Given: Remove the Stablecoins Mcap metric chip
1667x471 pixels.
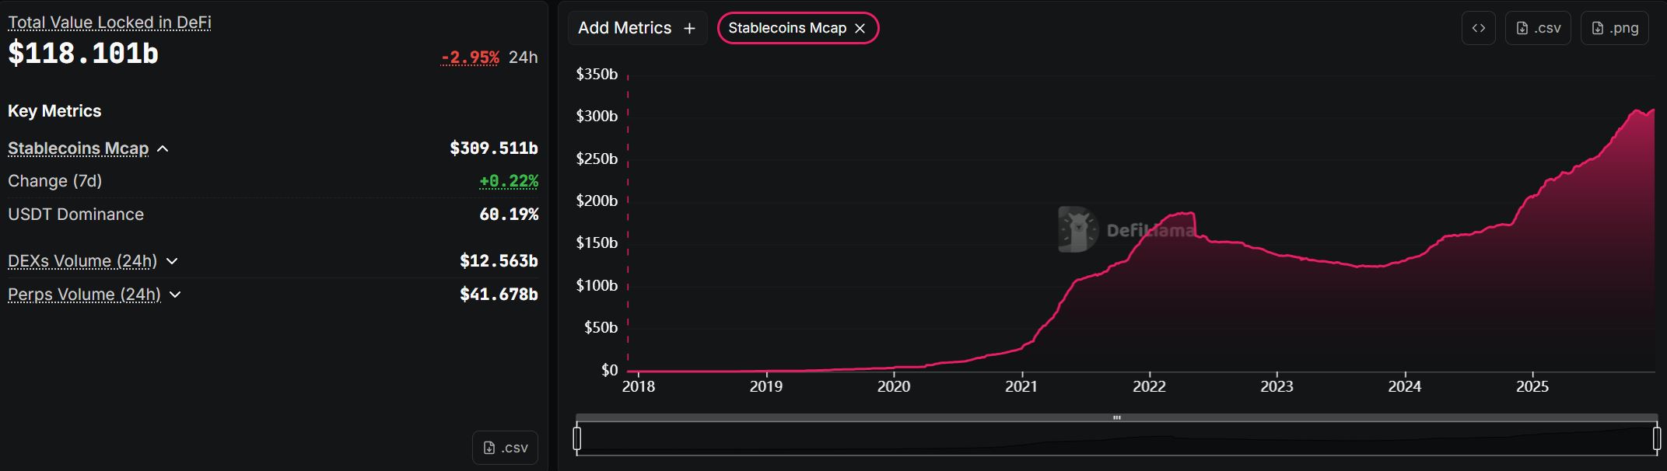Looking at the screenshot, I should (860, 28).
